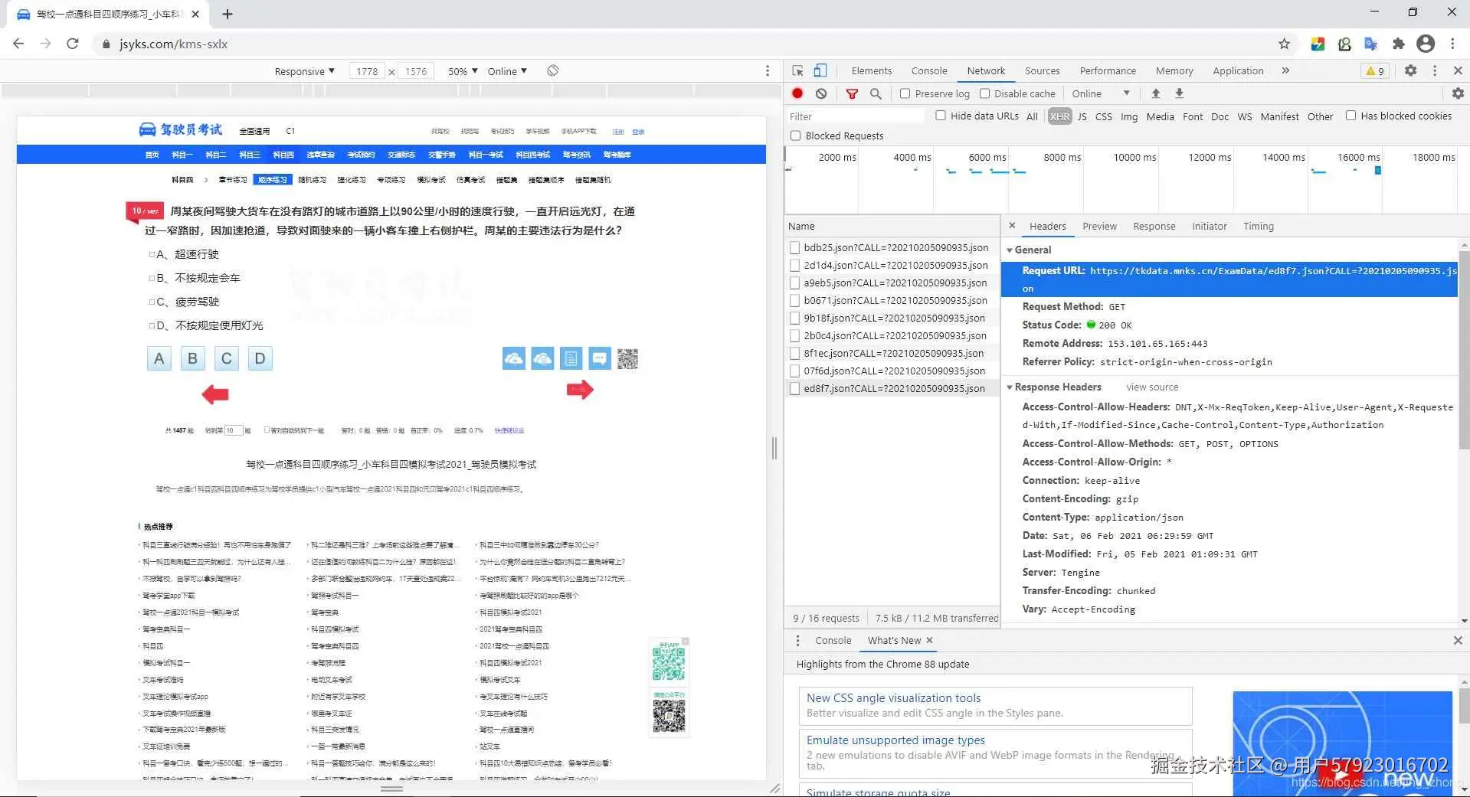Activate the inspect element picker
1470x797 pixels.
[x=797, y=70]
